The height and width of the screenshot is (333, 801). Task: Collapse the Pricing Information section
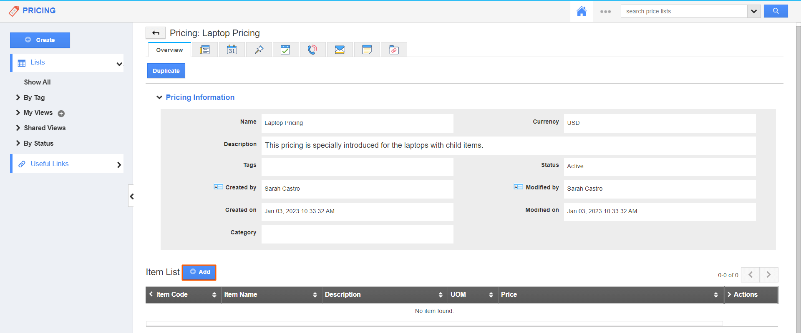point(159,97)
